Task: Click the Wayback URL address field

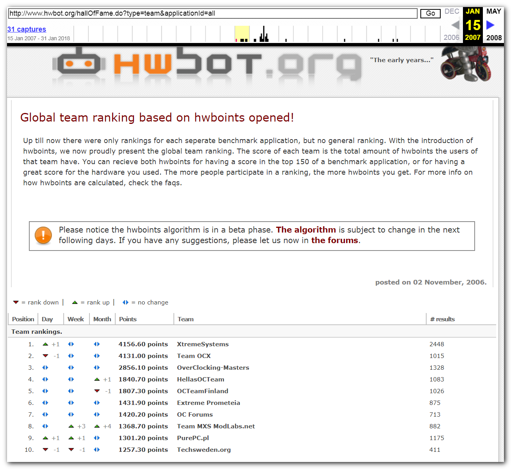Action: pos(213,13)
